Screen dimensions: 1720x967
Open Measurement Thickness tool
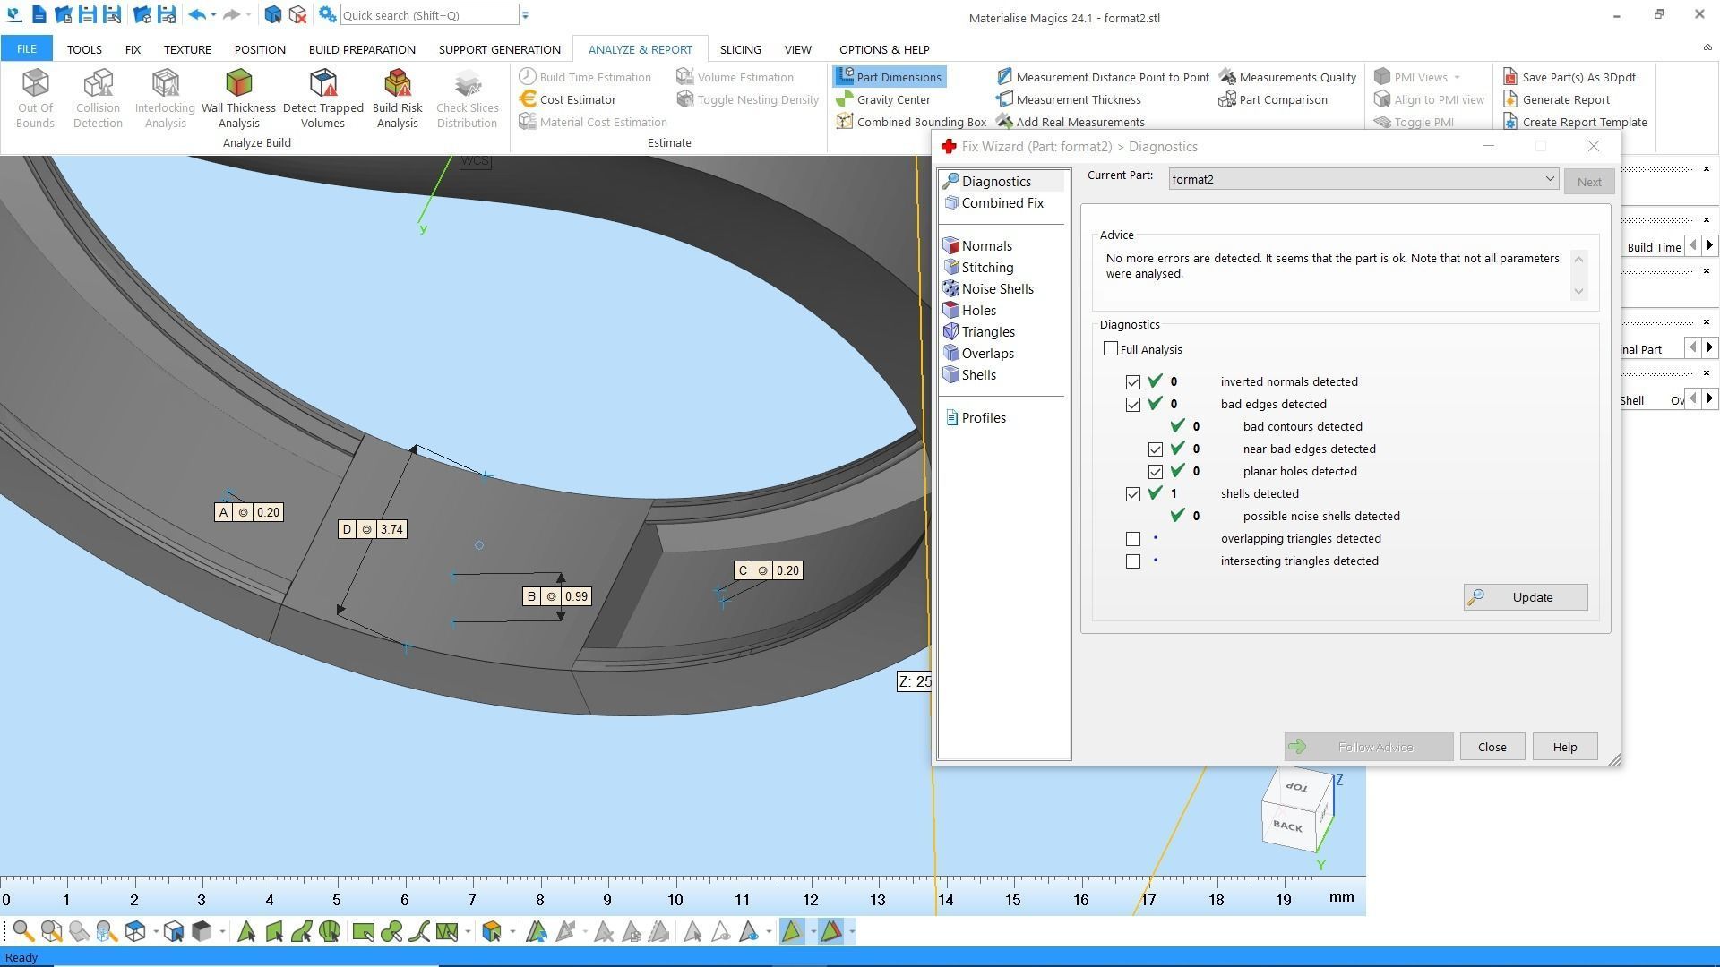click(x=1069, y=99)
